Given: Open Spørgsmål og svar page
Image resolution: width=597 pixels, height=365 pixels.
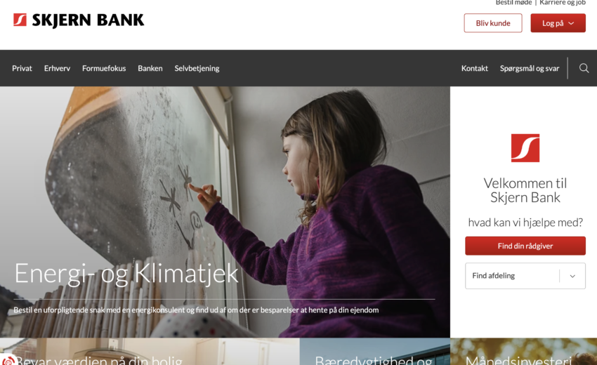Looking at the screenshot, I should pyautogui.click(x=530, y=69).
